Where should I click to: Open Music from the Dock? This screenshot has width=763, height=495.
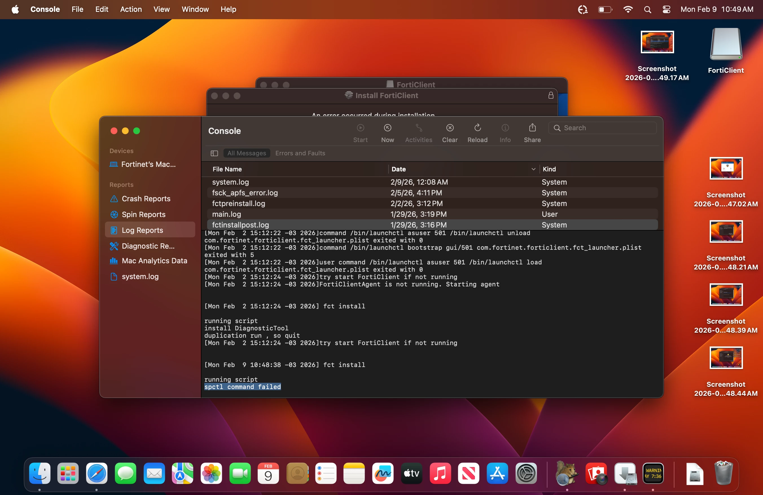[440, 473]
